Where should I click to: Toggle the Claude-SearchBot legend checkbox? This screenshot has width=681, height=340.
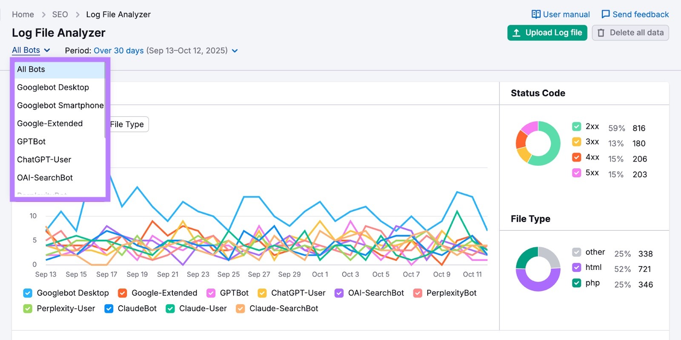240,309
